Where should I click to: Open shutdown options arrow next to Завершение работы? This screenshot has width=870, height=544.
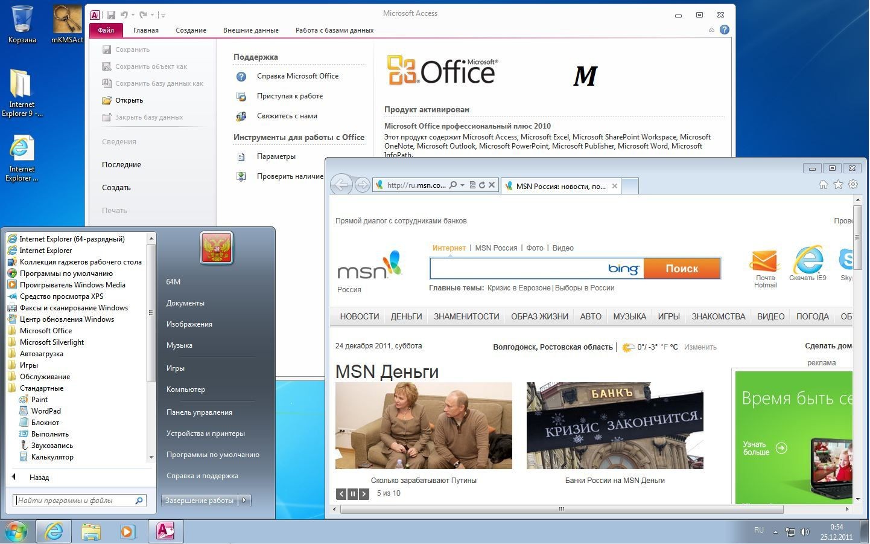click(244, 500)
